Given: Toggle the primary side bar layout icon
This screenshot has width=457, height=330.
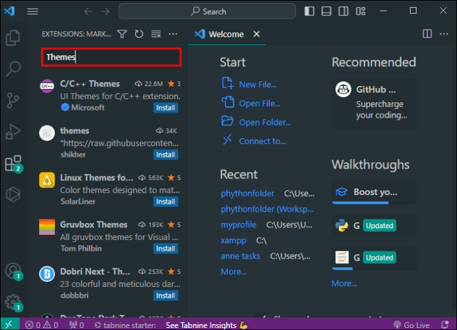Looking at the screenshot, I should click(x=309, y=11).
